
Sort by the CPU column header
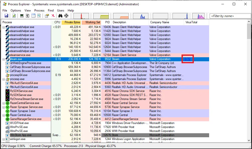point(56,22)
